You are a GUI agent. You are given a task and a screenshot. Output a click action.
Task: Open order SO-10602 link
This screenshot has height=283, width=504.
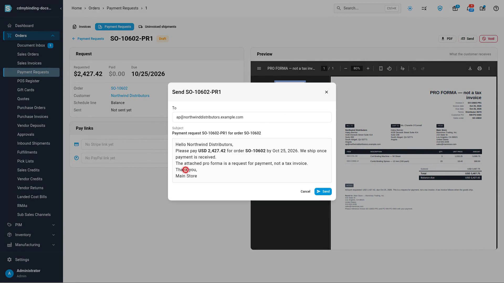point(119,88)
